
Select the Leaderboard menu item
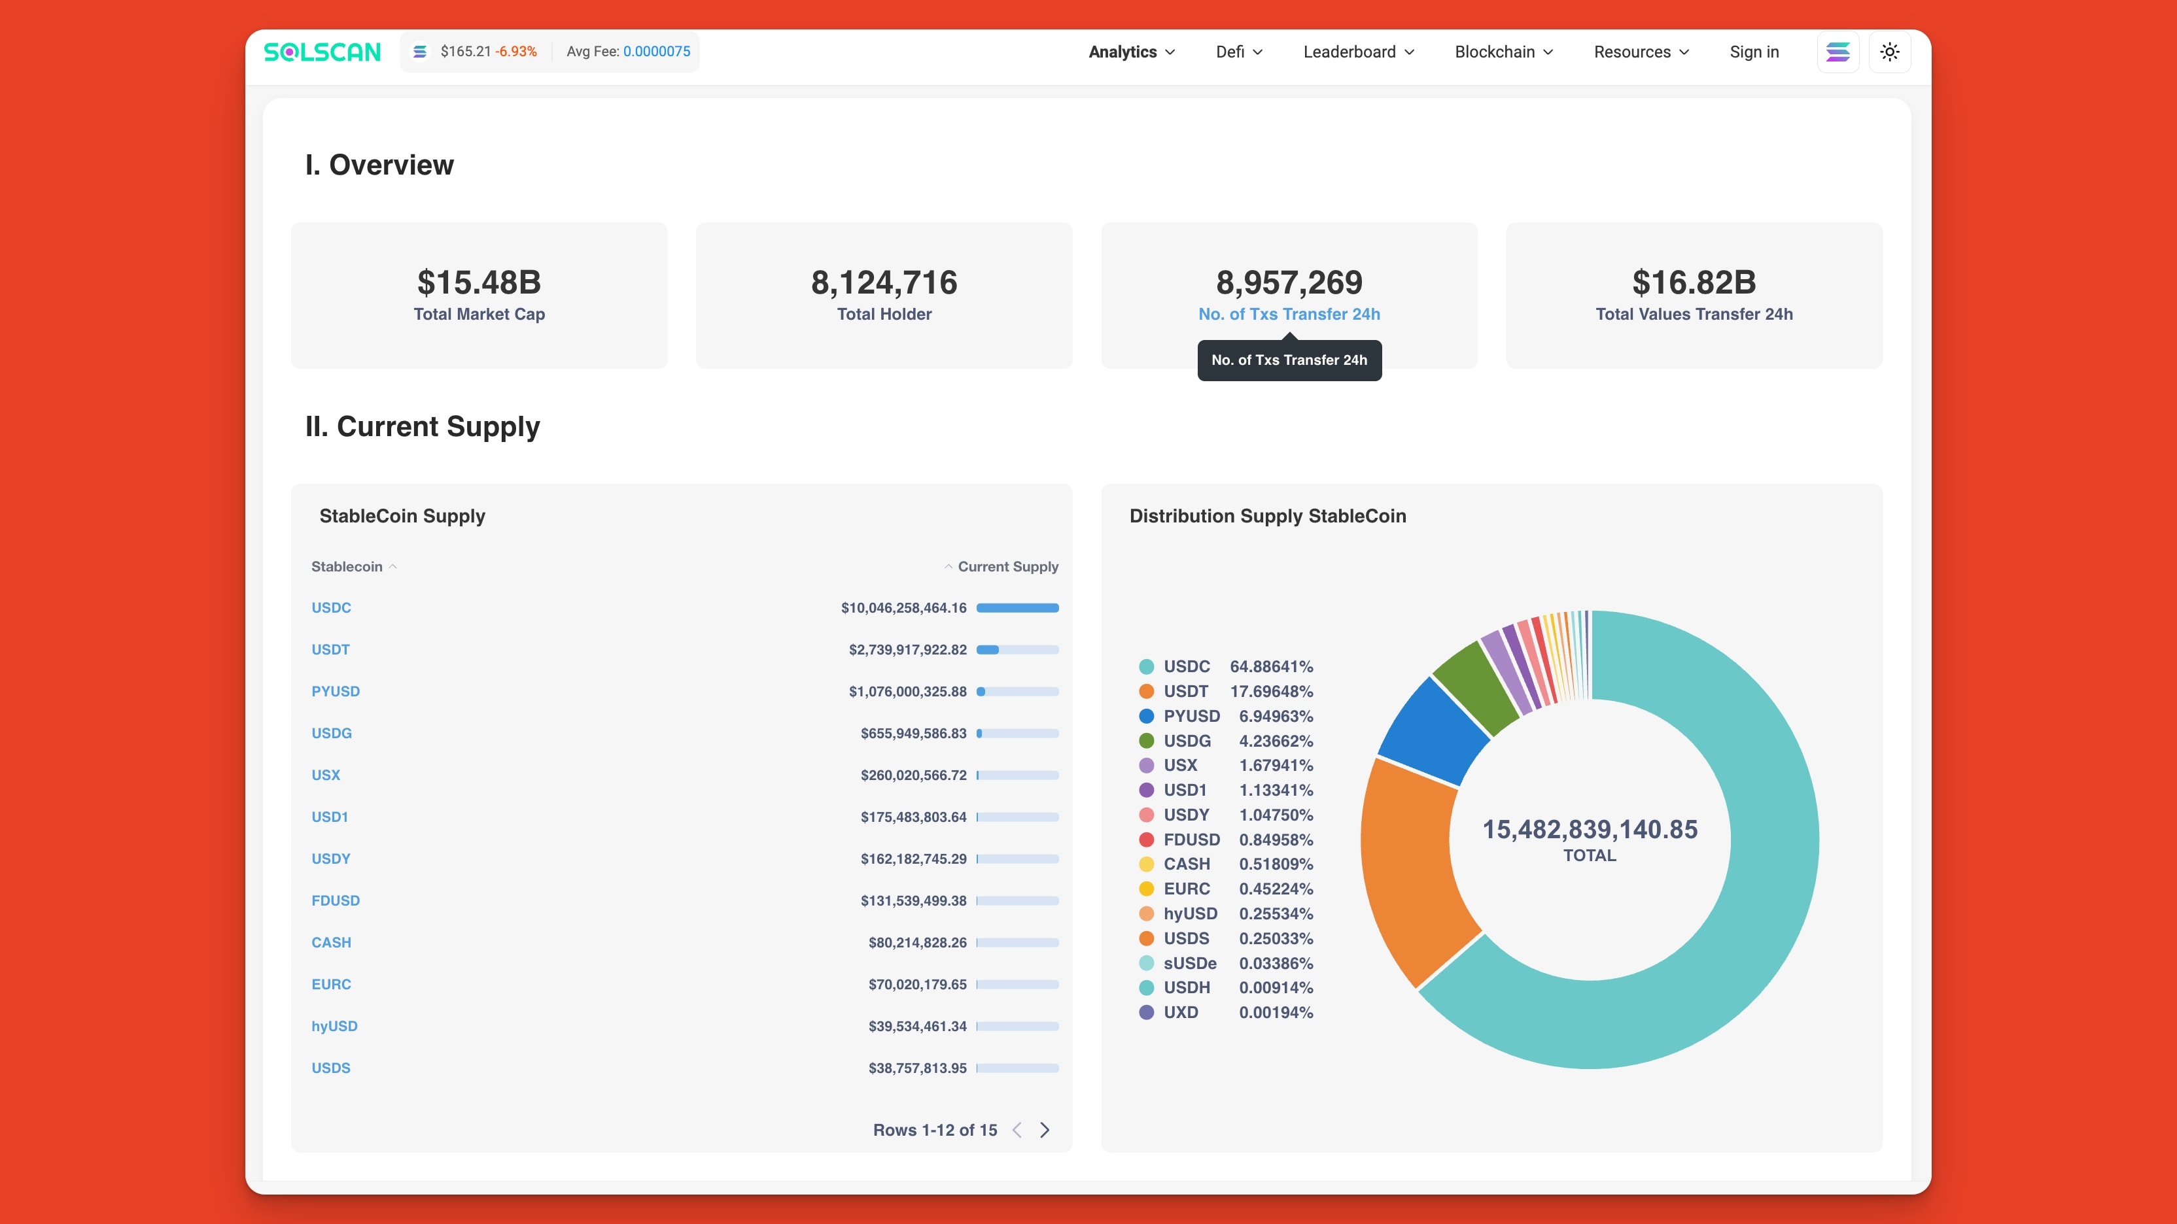(1357, 52)
